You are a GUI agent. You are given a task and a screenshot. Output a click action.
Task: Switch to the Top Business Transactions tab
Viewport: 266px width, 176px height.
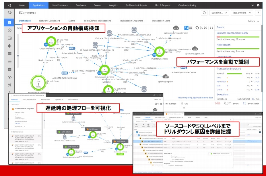(97, 21)
